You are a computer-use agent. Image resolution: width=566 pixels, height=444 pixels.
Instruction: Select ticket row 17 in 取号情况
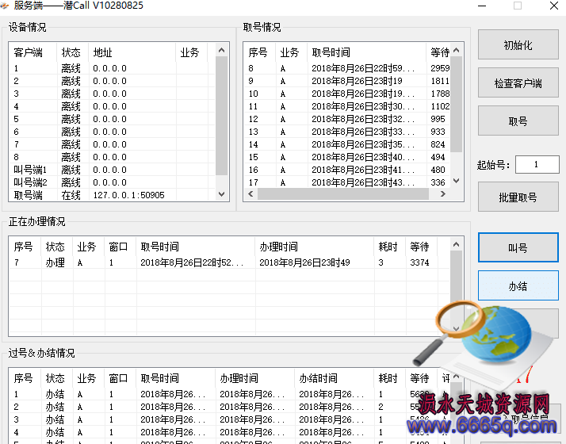click(x=347, y=182)
